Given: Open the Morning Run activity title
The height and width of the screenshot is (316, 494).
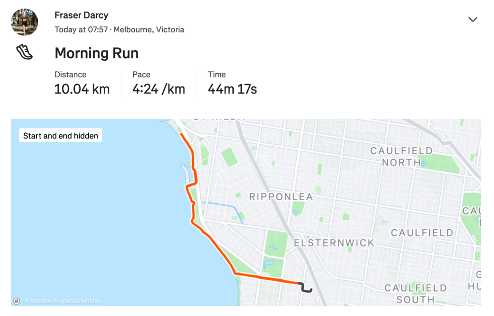Looking at the screenshot, I should click(97, 53).
